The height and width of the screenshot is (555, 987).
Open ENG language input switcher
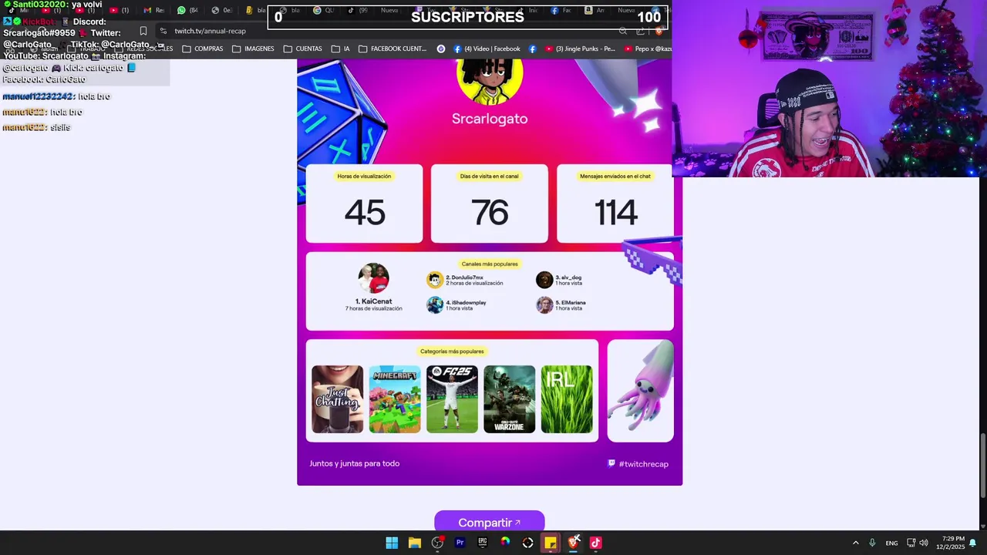tap(891, 543)
